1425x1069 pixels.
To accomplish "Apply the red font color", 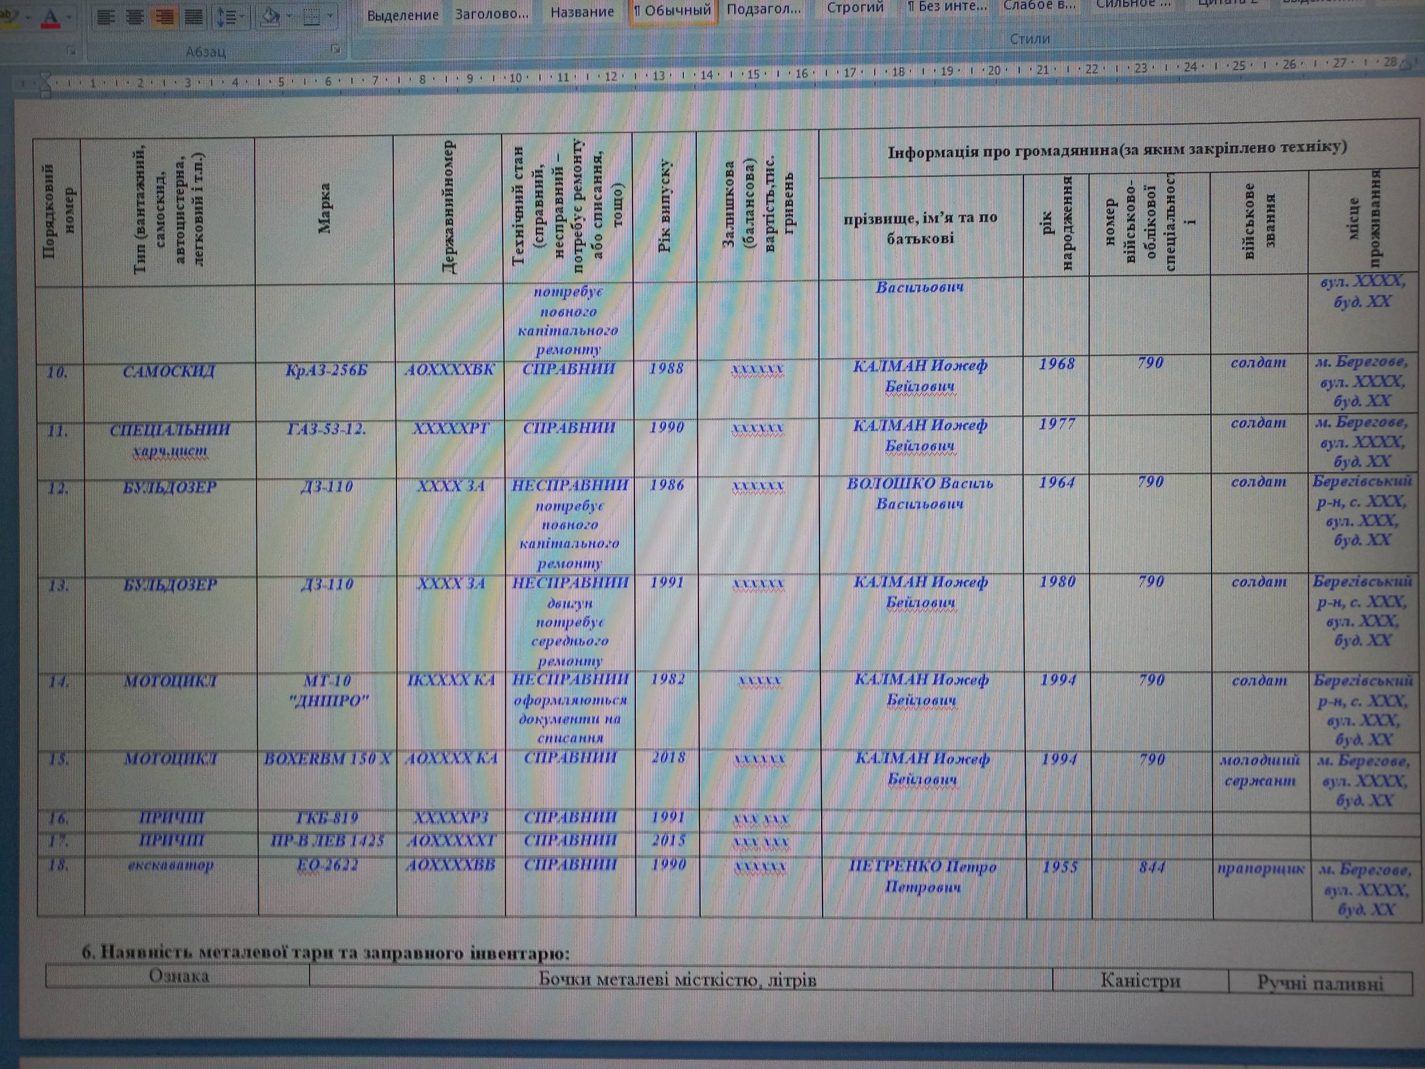I will coord(50,17).
